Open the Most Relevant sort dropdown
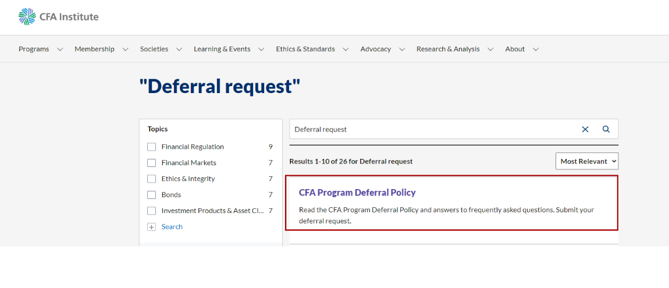This screenshot has height=288, width=669. tap(586, 161)
